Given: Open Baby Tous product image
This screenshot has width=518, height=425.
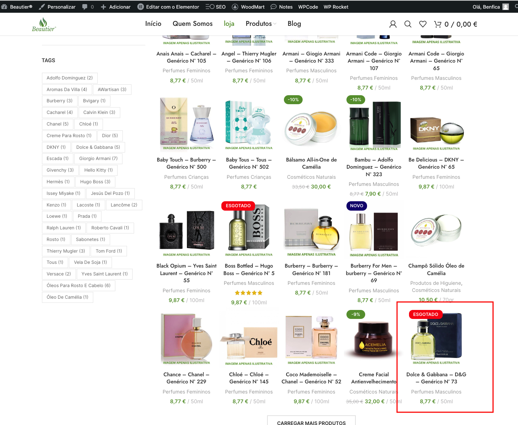Looking at the screenshot, I should point(249,124).
